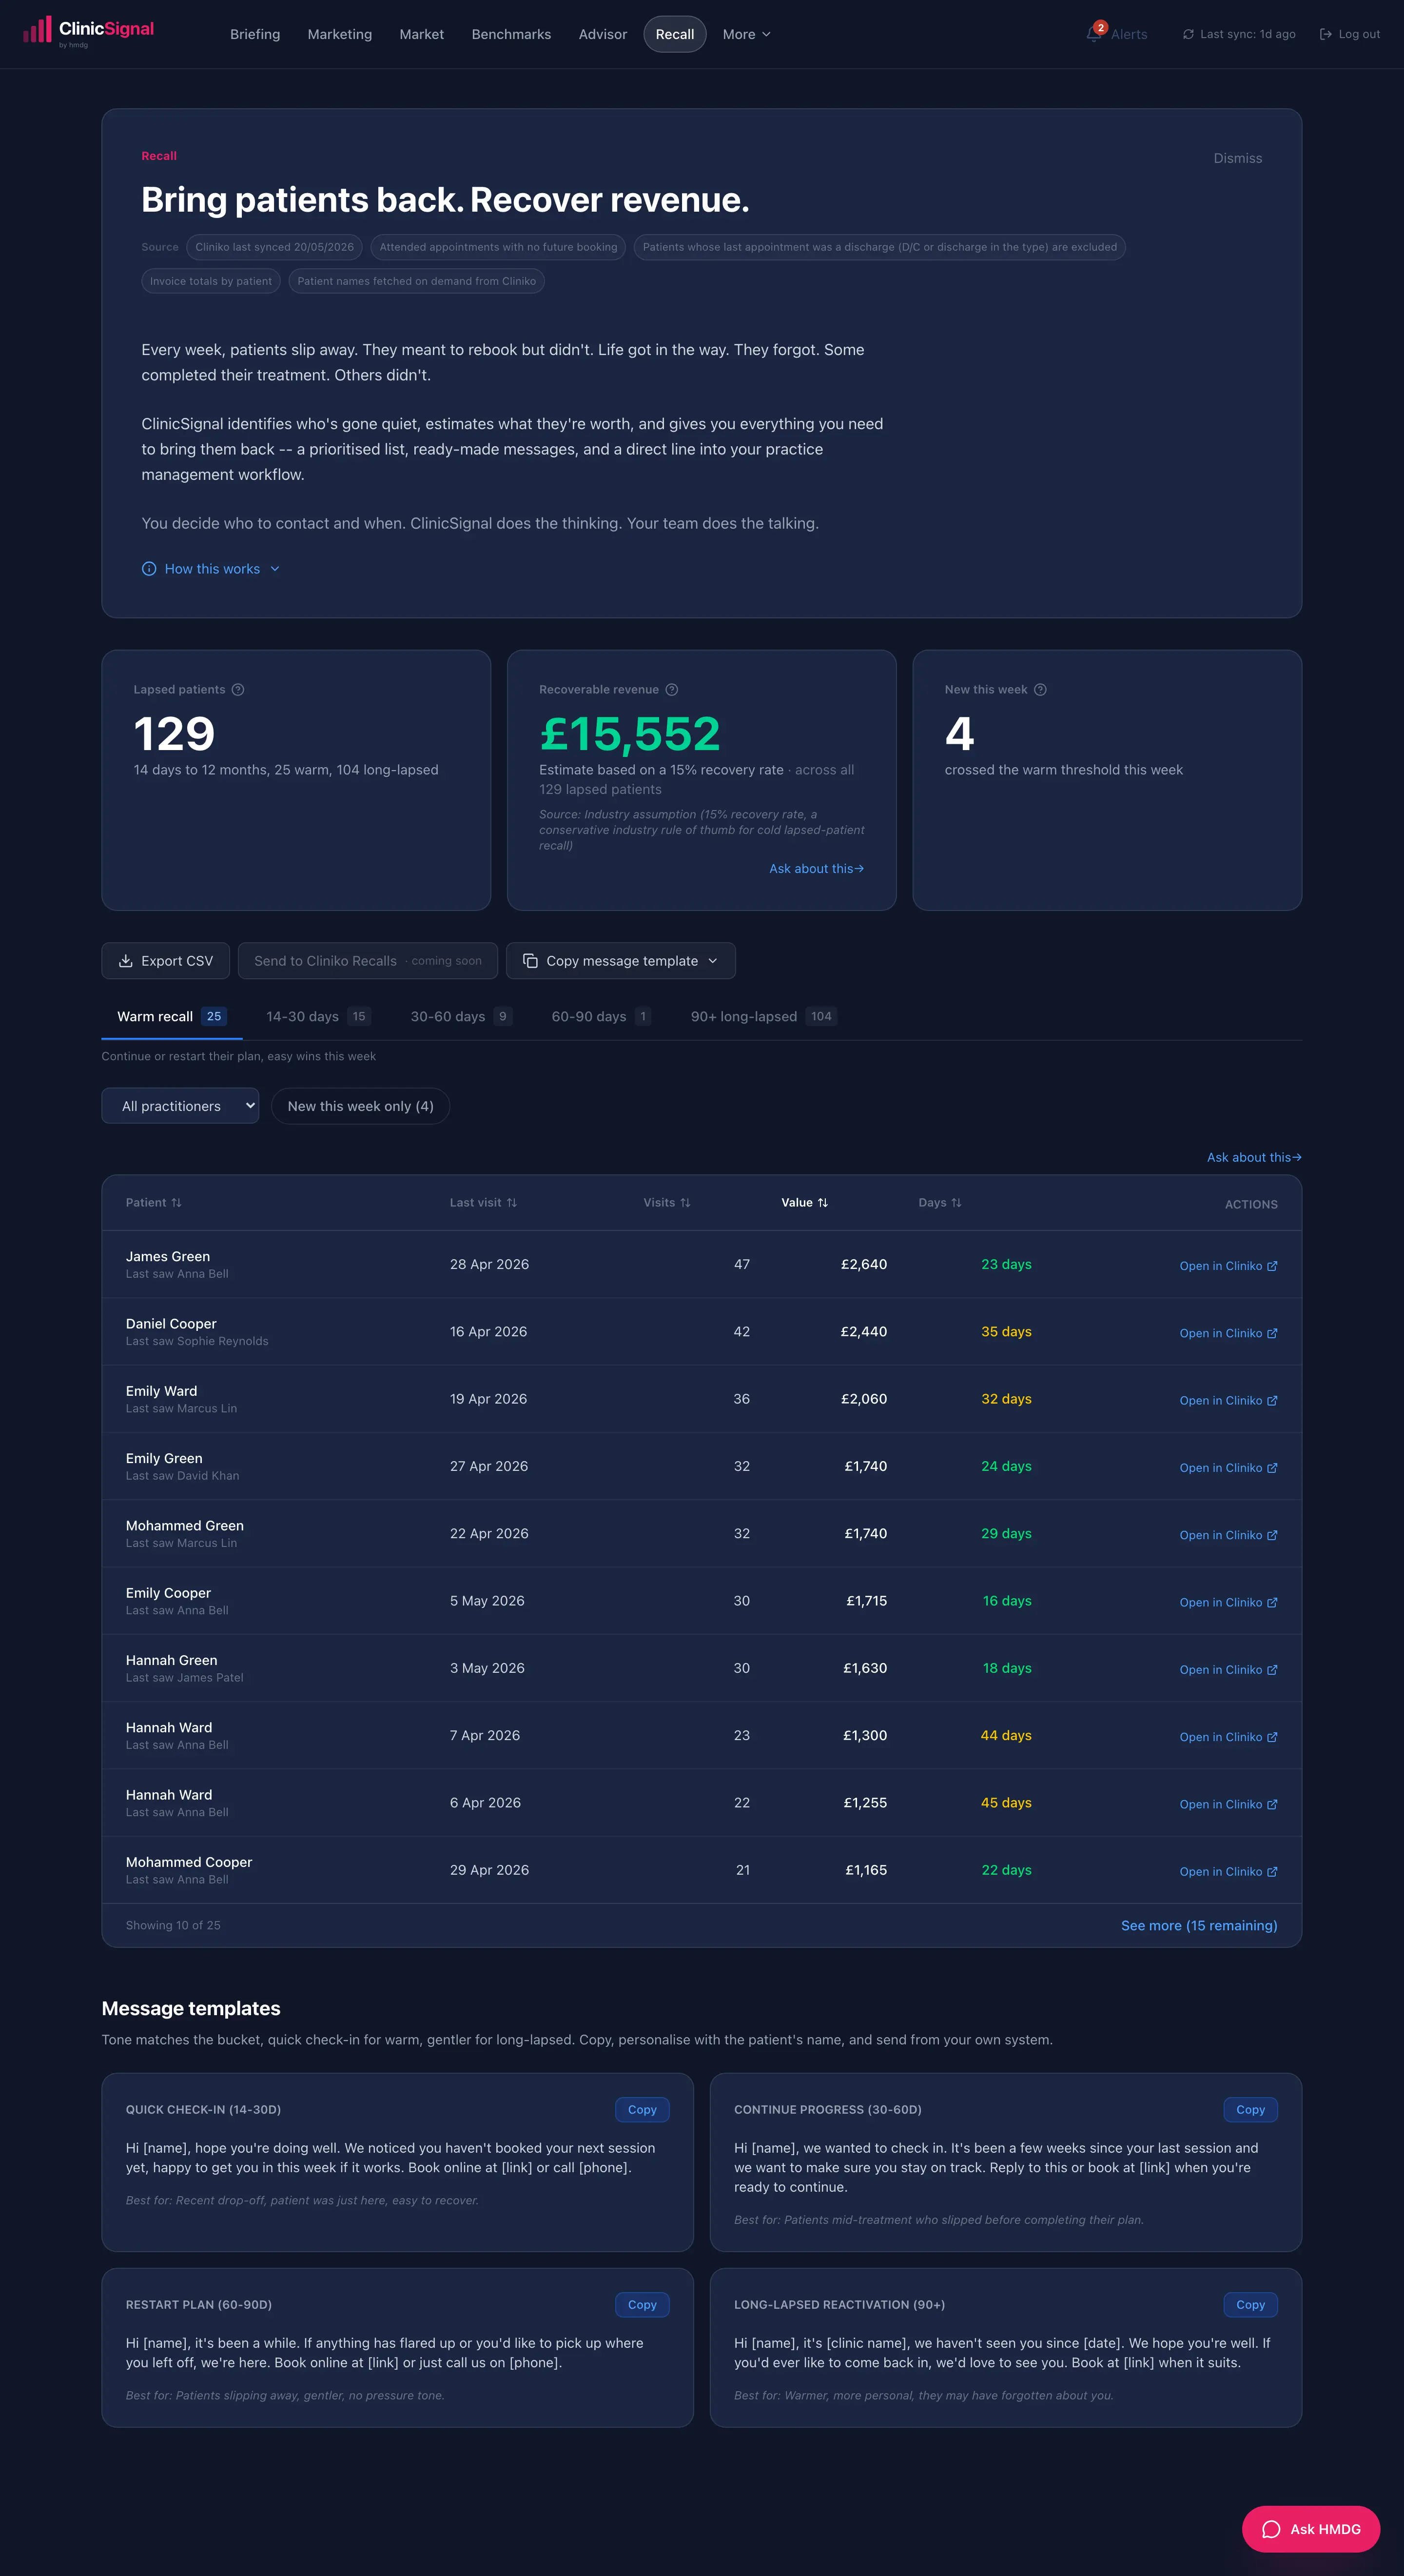Click the help icon next to Recoverable revenue
This screenshot has height=2576, width=1404.
(x=671, y=690)
